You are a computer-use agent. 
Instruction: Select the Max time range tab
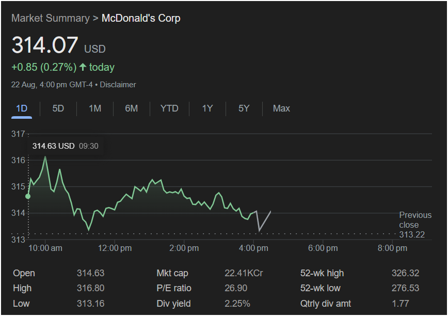pyautogui.click(x=281, y=108)
